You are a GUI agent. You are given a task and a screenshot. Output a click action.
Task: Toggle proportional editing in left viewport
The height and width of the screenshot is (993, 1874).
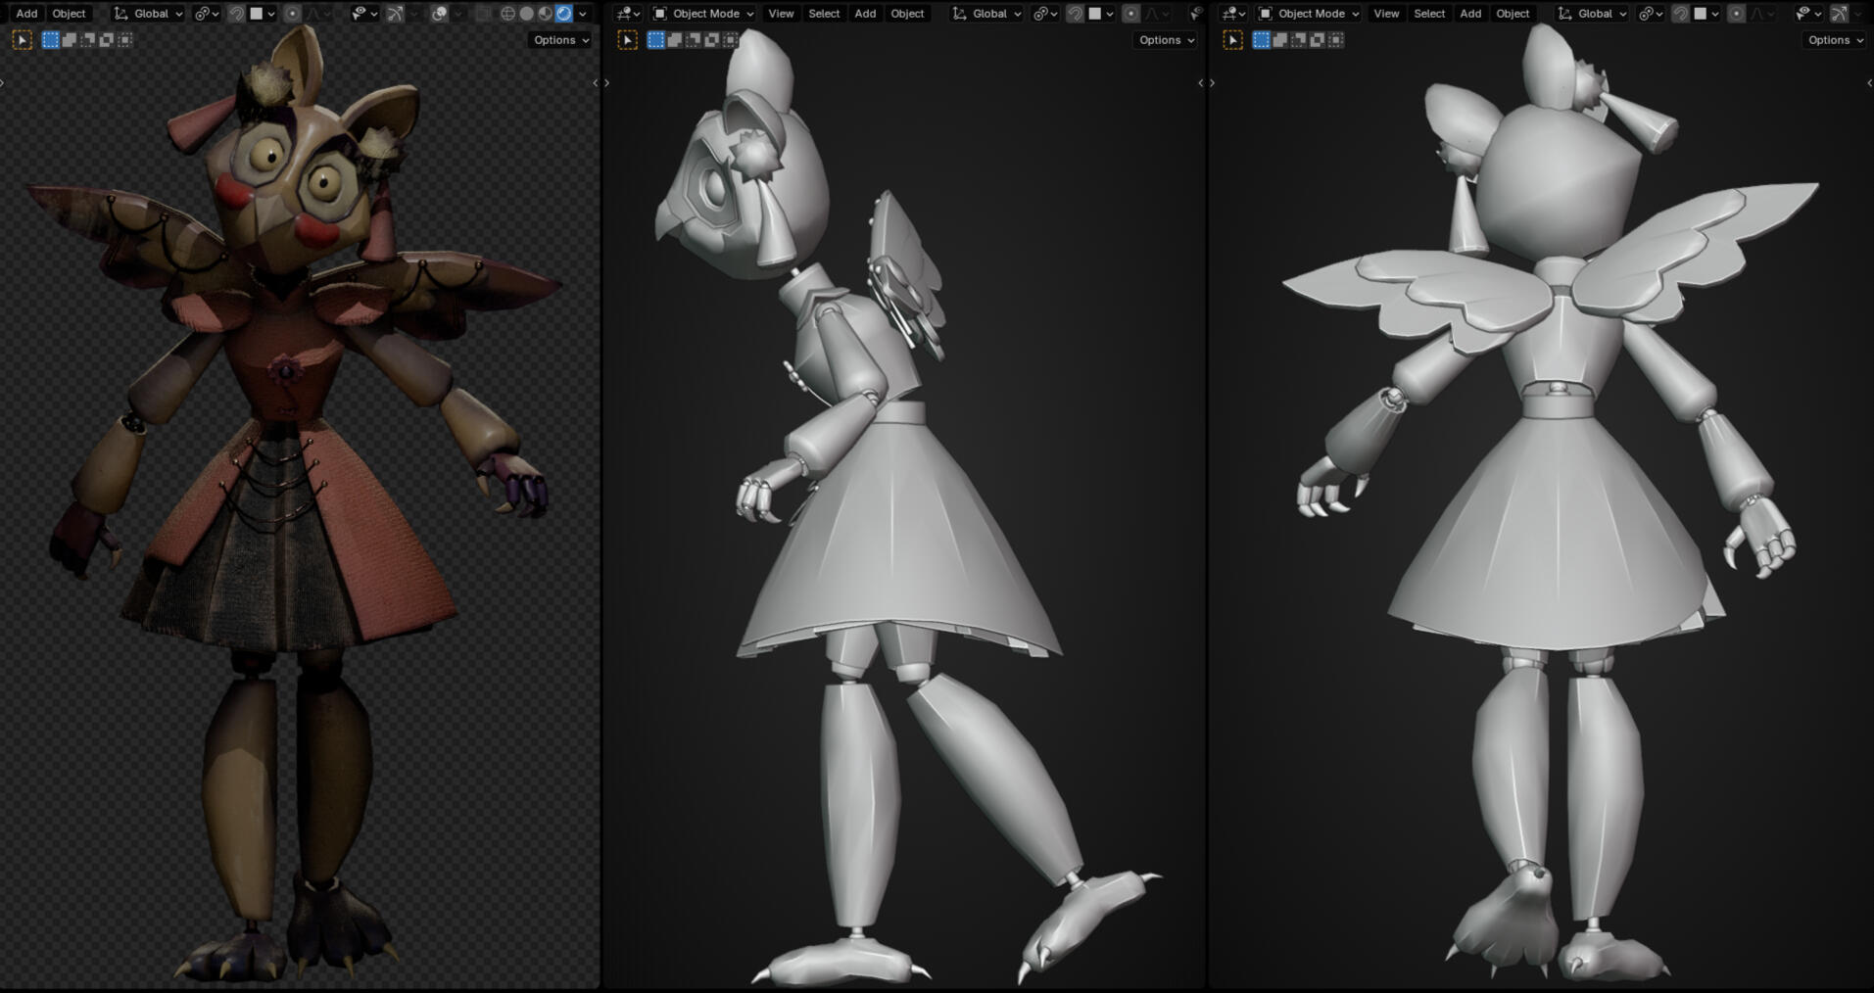tap(292, 14)
